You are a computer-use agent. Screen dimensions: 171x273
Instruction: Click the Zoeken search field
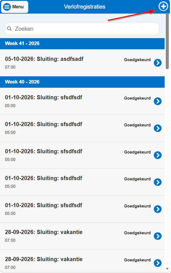point(82,29)
